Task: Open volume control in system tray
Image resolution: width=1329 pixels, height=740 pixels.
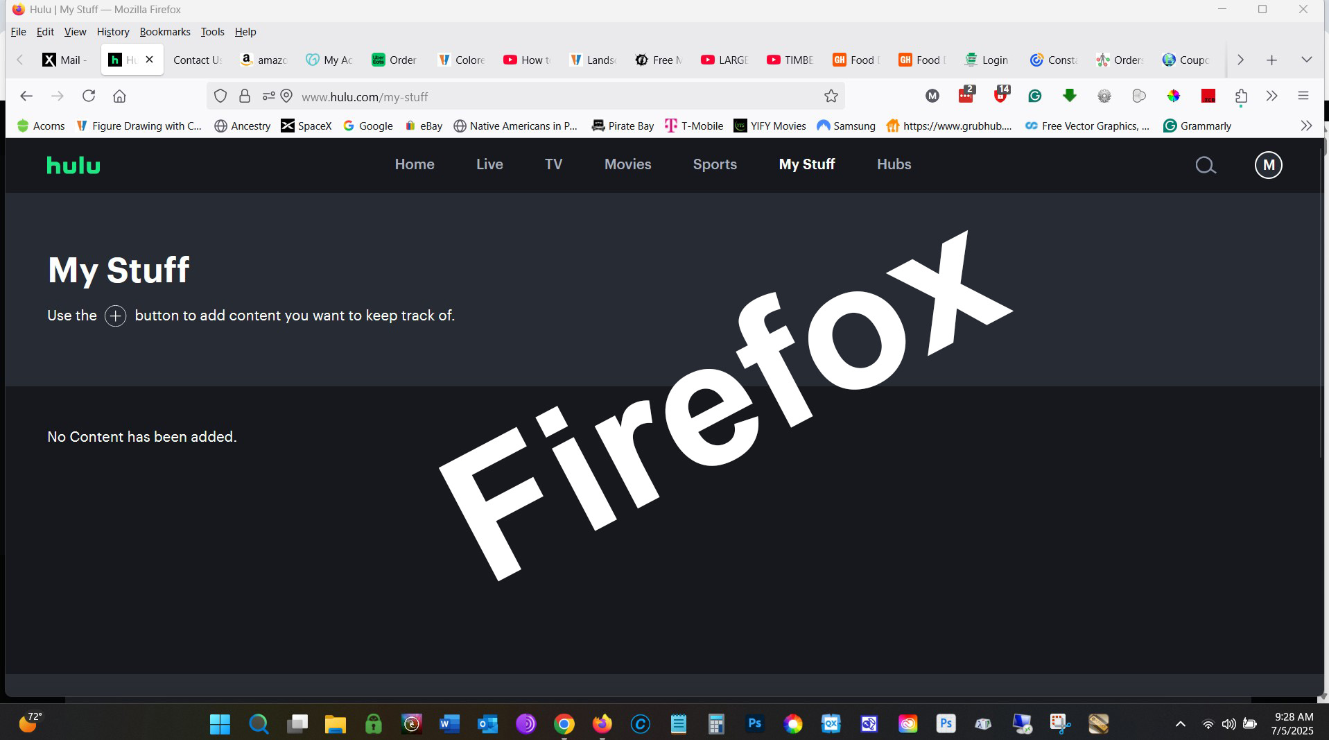Action: 1228,724
